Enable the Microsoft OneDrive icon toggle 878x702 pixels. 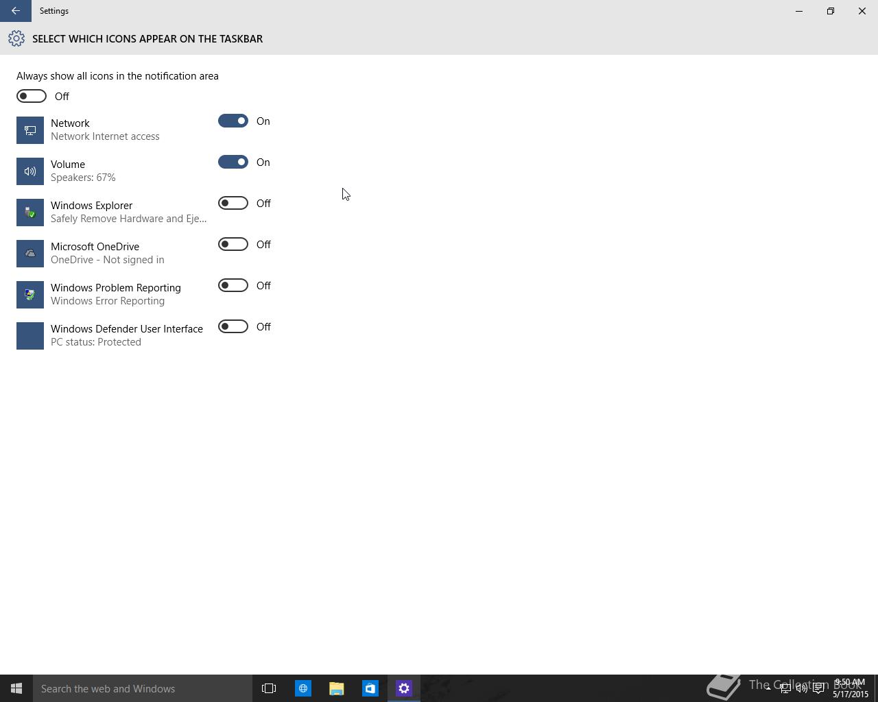click(x=233, y=244)
